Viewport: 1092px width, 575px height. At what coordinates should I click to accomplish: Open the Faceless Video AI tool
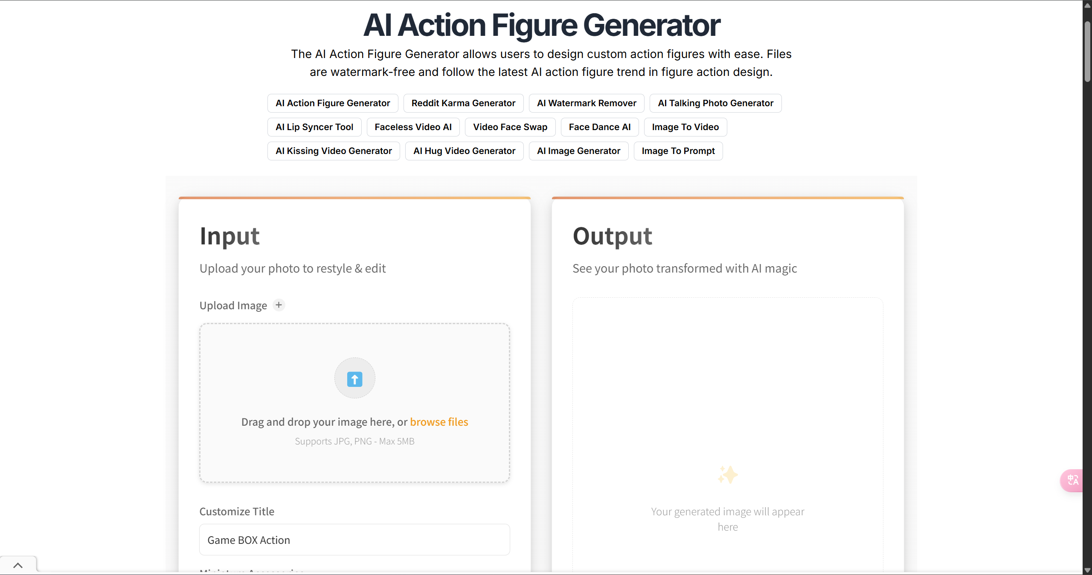412,127
